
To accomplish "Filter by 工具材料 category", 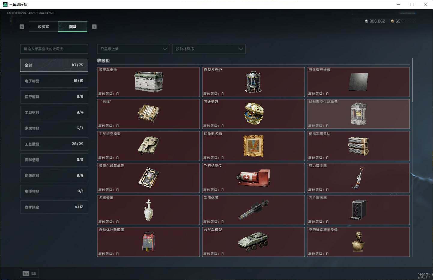I will (x=54, y=113).
